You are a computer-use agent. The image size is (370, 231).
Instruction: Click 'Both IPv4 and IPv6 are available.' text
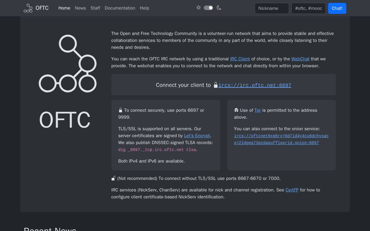(151, 161)
